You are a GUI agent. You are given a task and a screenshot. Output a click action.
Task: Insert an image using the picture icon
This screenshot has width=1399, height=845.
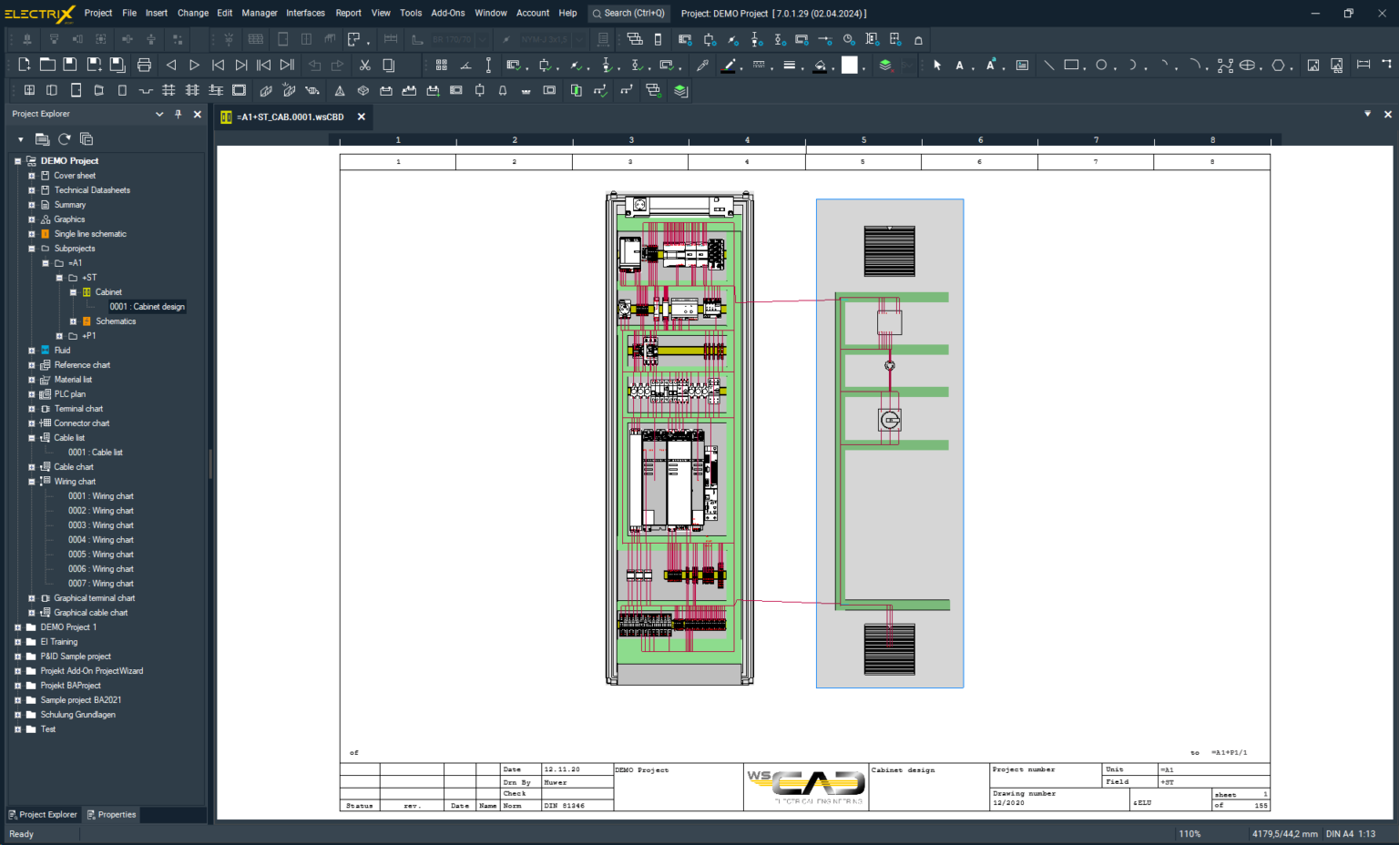(x=1312, y=65)
